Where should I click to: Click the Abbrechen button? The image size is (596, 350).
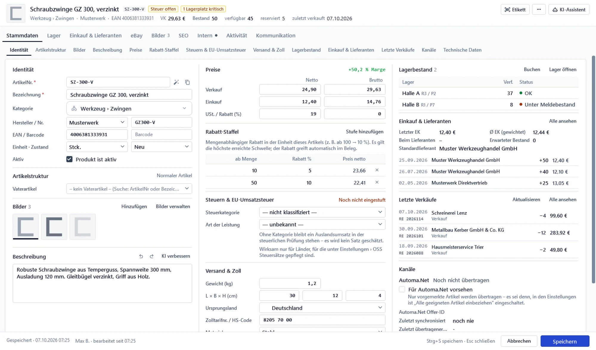pos(519,341)
